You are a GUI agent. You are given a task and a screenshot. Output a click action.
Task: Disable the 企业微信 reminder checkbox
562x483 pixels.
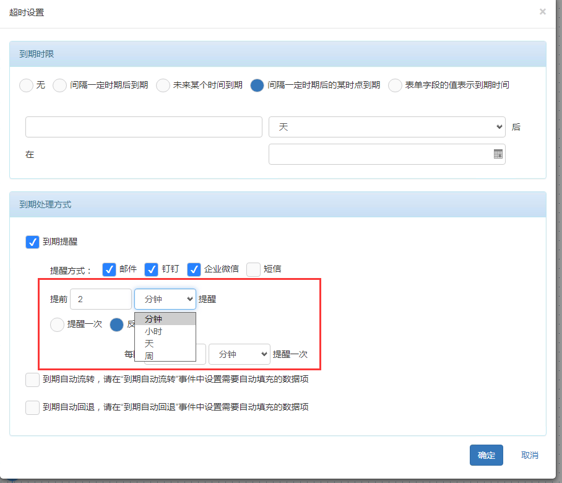194,269
